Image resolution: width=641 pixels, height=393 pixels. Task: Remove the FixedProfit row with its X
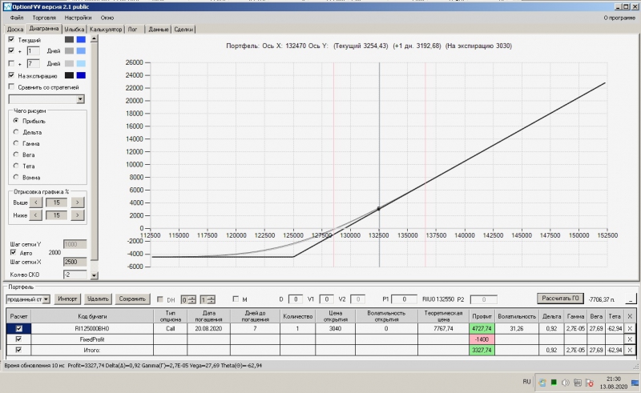(630, 339)
